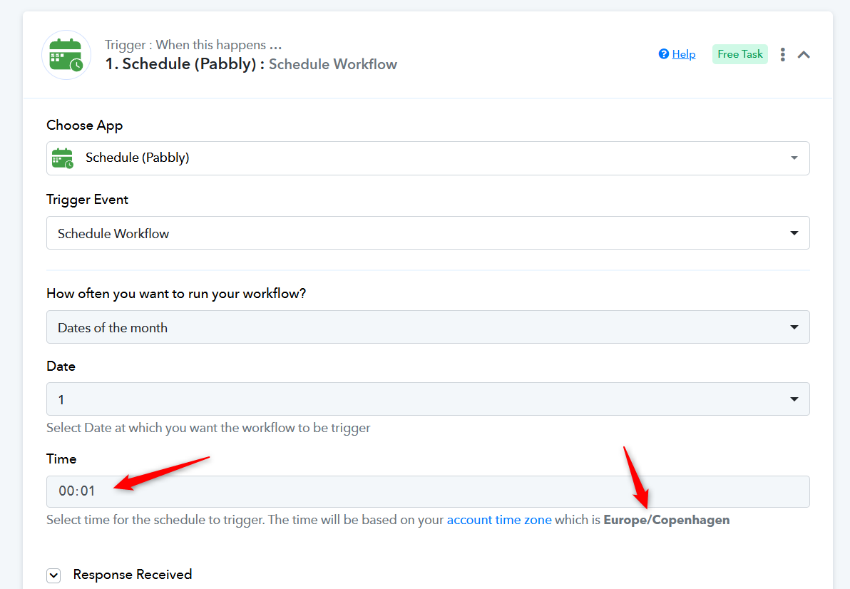Click the Choose App dropdown arrow
The height and width of the screenshot is (589, 850).
tap(794, 158)
